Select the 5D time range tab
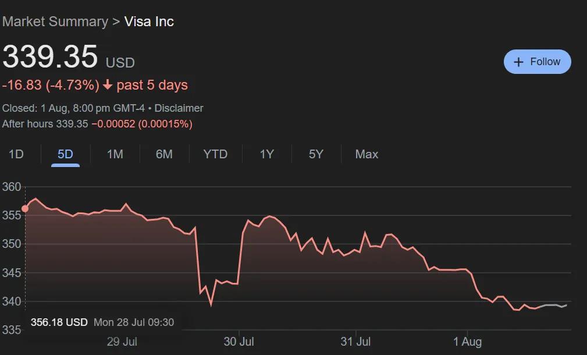The width and height of the screenshot is (587, 355). [65, 154]
